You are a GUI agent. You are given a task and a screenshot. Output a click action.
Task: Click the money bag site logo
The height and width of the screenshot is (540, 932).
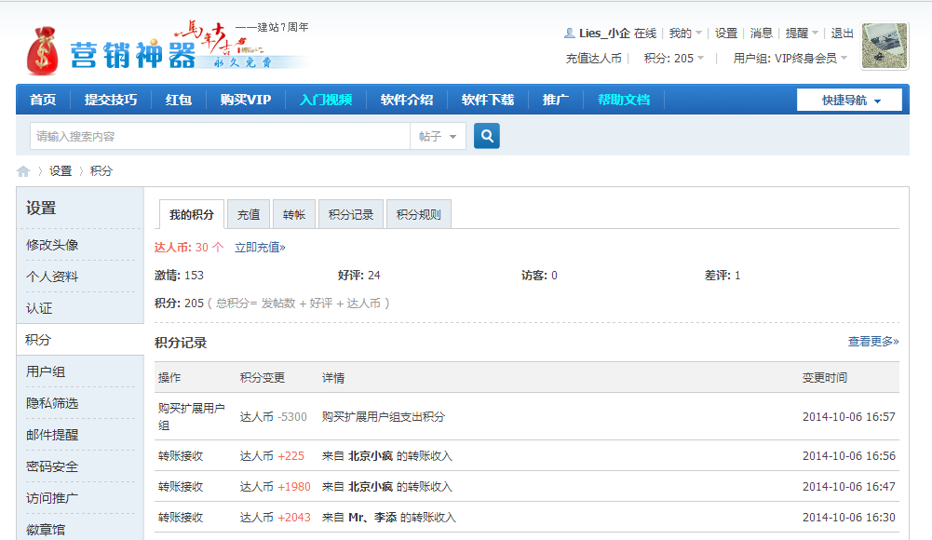[44, 51]
